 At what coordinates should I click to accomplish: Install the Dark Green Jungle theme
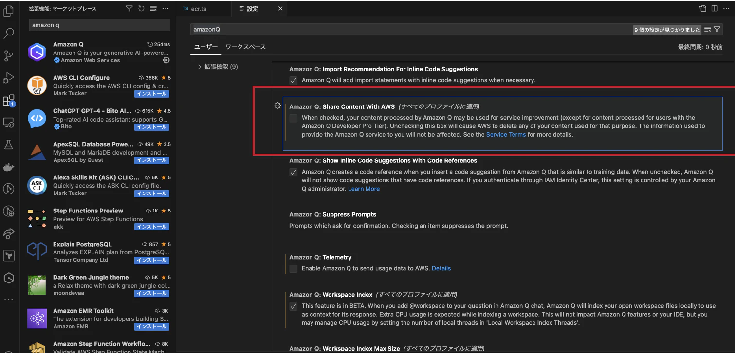(152, 293)
